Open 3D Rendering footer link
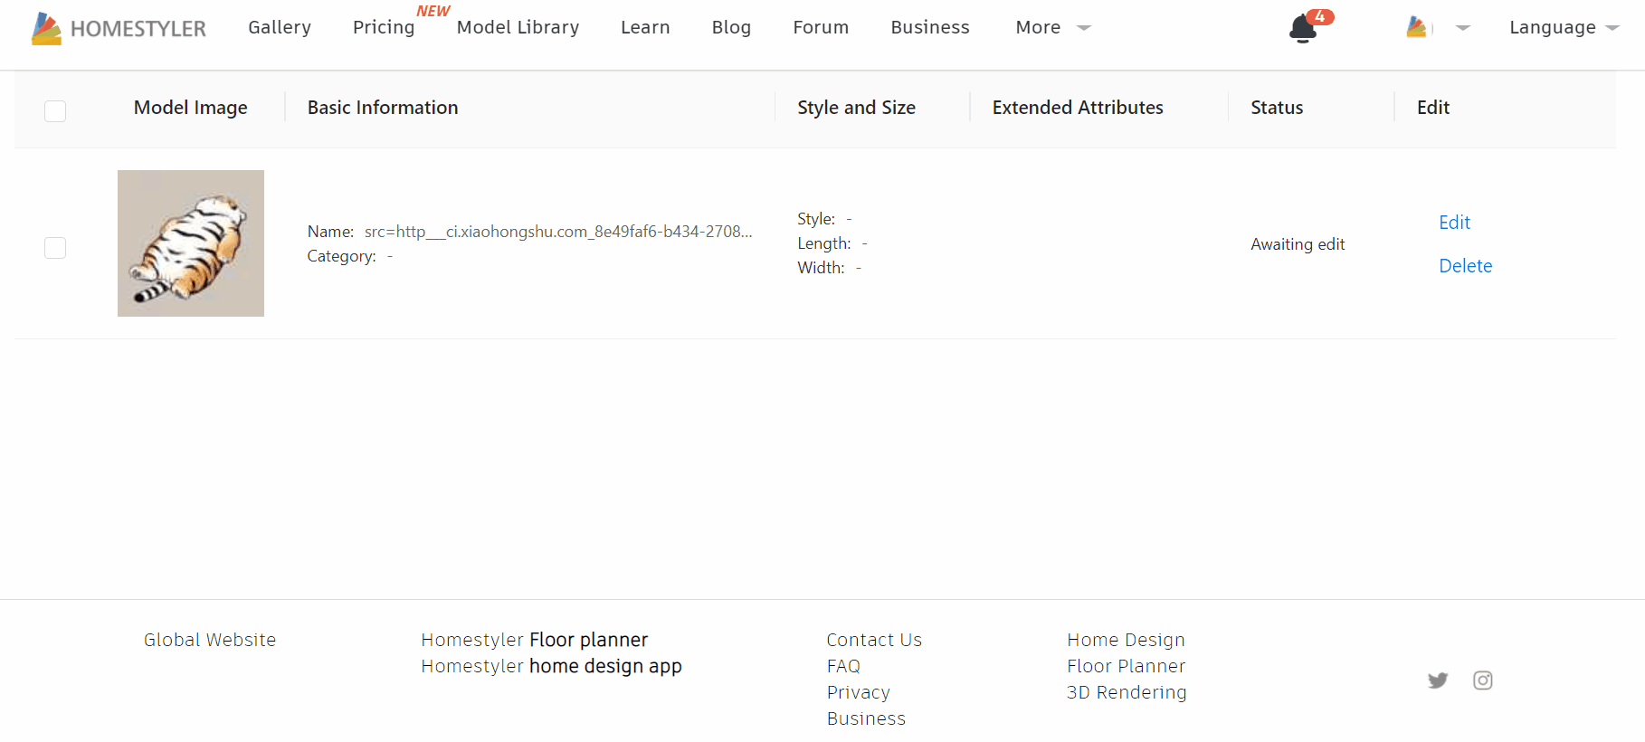This screenshot has height=742, width=1645. tap(1127, 692)
